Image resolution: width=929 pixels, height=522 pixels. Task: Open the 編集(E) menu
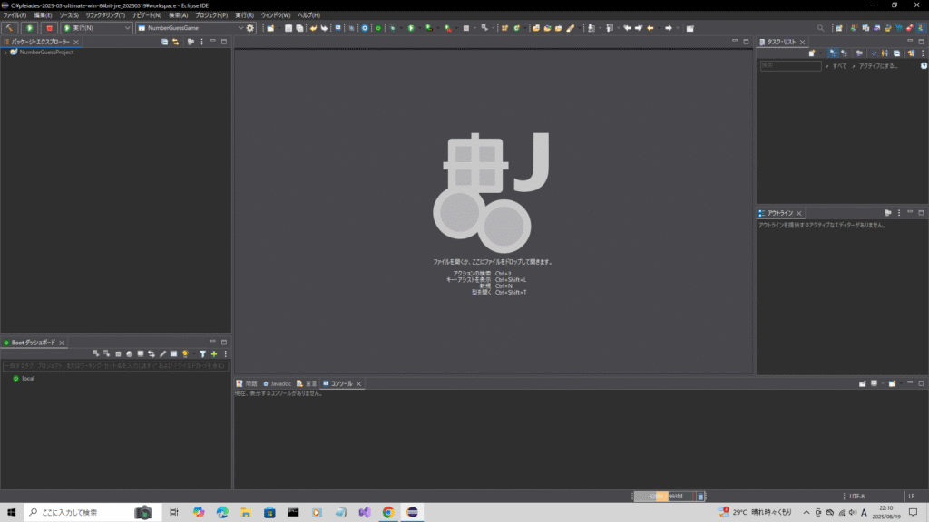pos(43,15)
